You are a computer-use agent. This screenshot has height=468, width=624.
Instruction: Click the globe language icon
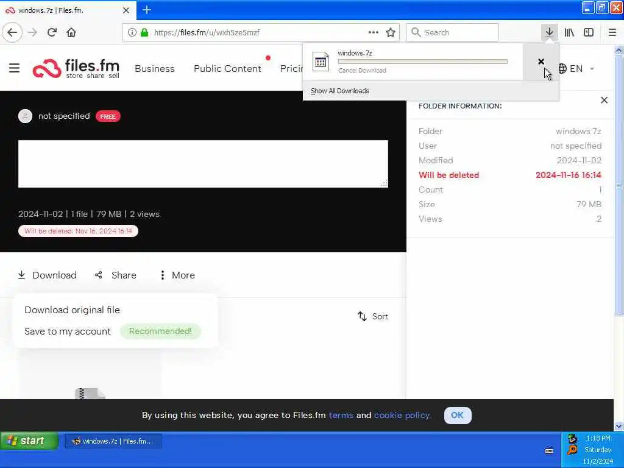[x=562, y=68]
